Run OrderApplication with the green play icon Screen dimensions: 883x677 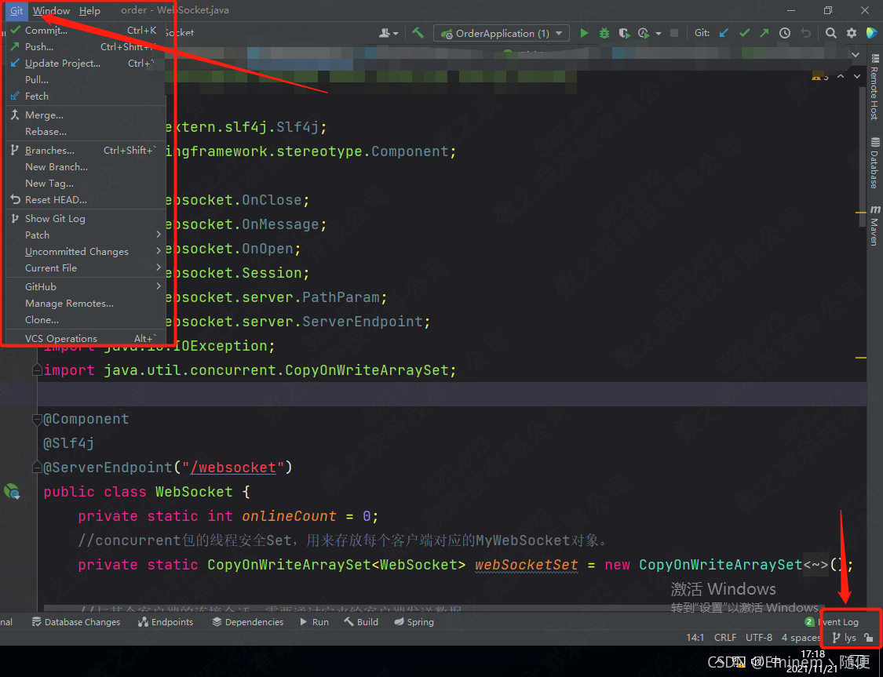coord(584,33)
